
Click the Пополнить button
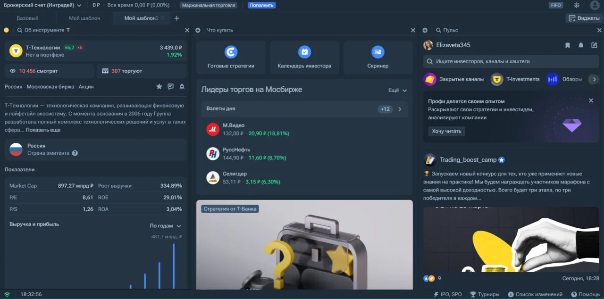pos(261,5)
